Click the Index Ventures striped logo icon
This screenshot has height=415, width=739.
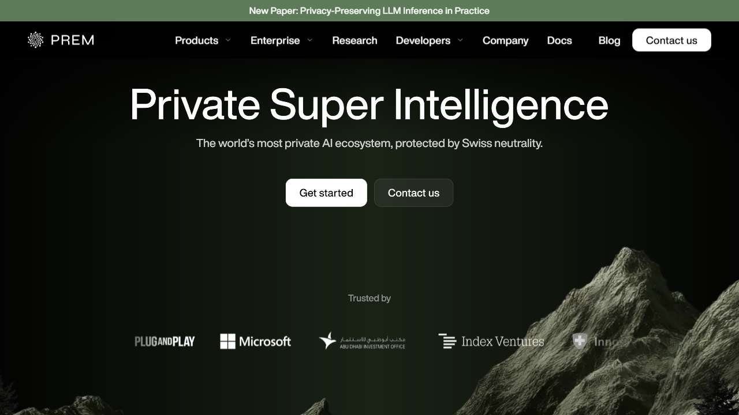(447, 341)
